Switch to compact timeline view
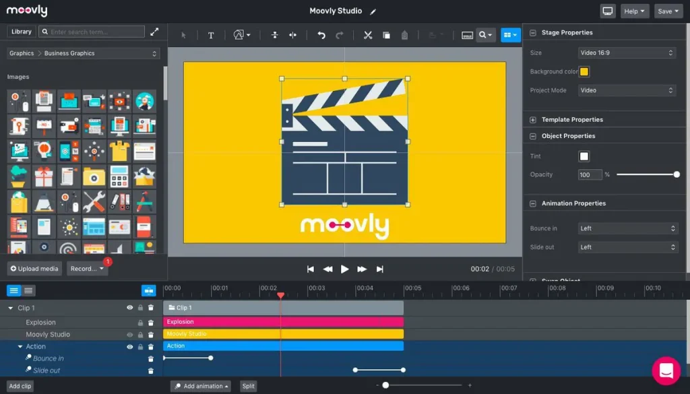 28,290
